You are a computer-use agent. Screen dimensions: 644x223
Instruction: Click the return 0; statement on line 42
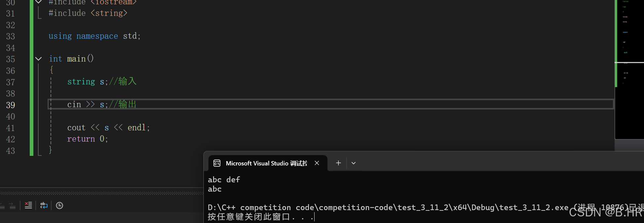point(87,139)
